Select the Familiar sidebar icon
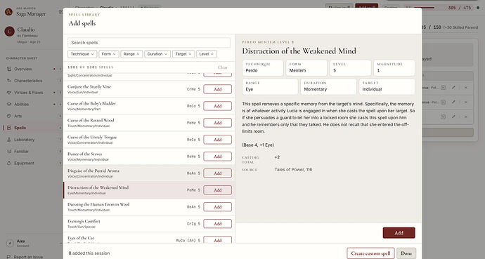 tap(9, 152)
